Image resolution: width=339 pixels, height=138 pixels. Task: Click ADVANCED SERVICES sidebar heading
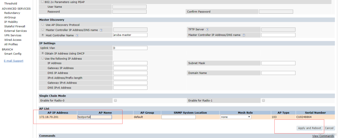(x=16, y=9)
